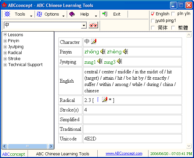Click the date and time in status bar

[x=171, y=154]
